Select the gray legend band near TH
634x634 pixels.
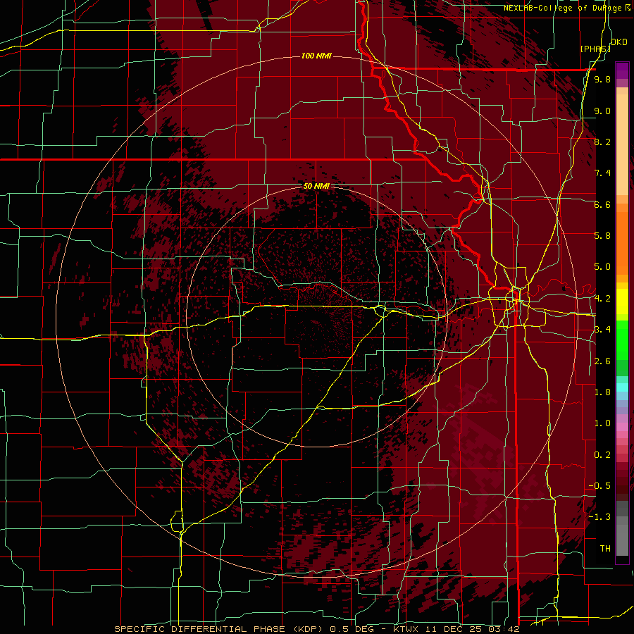pos(622,540)
